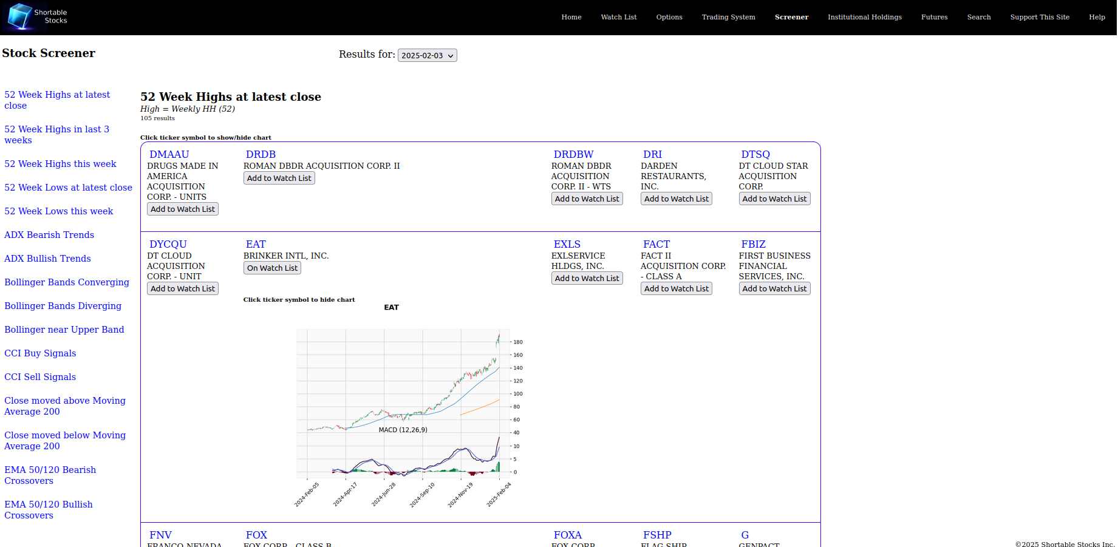The width and height of the screenshot is (1118, 547).
Task: Open Institutional Holdings page
Action: [x=864, y=17]
